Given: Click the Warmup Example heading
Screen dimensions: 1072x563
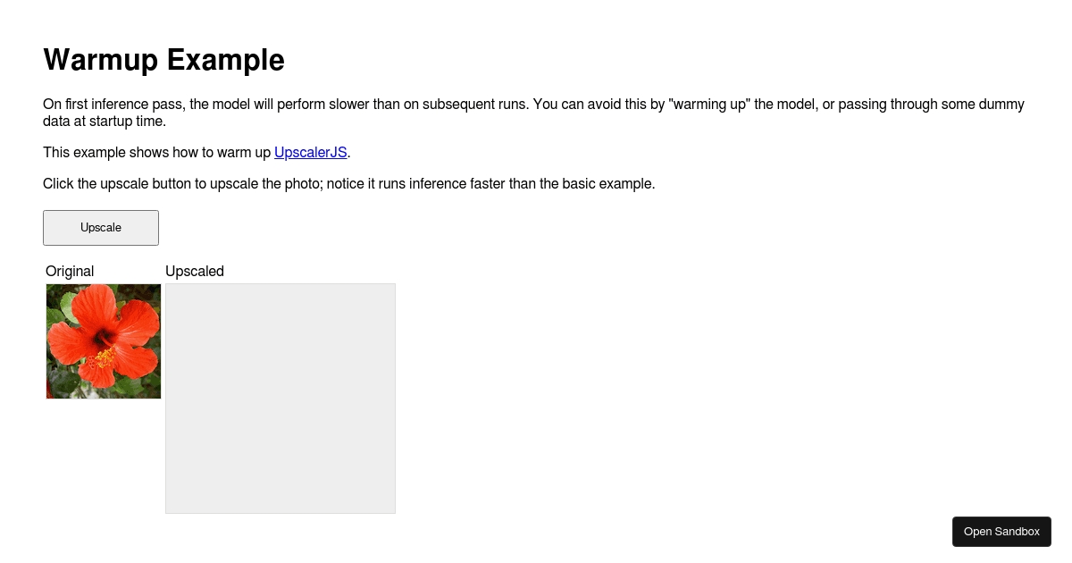Looking at the screenshot, I should 163,60.
